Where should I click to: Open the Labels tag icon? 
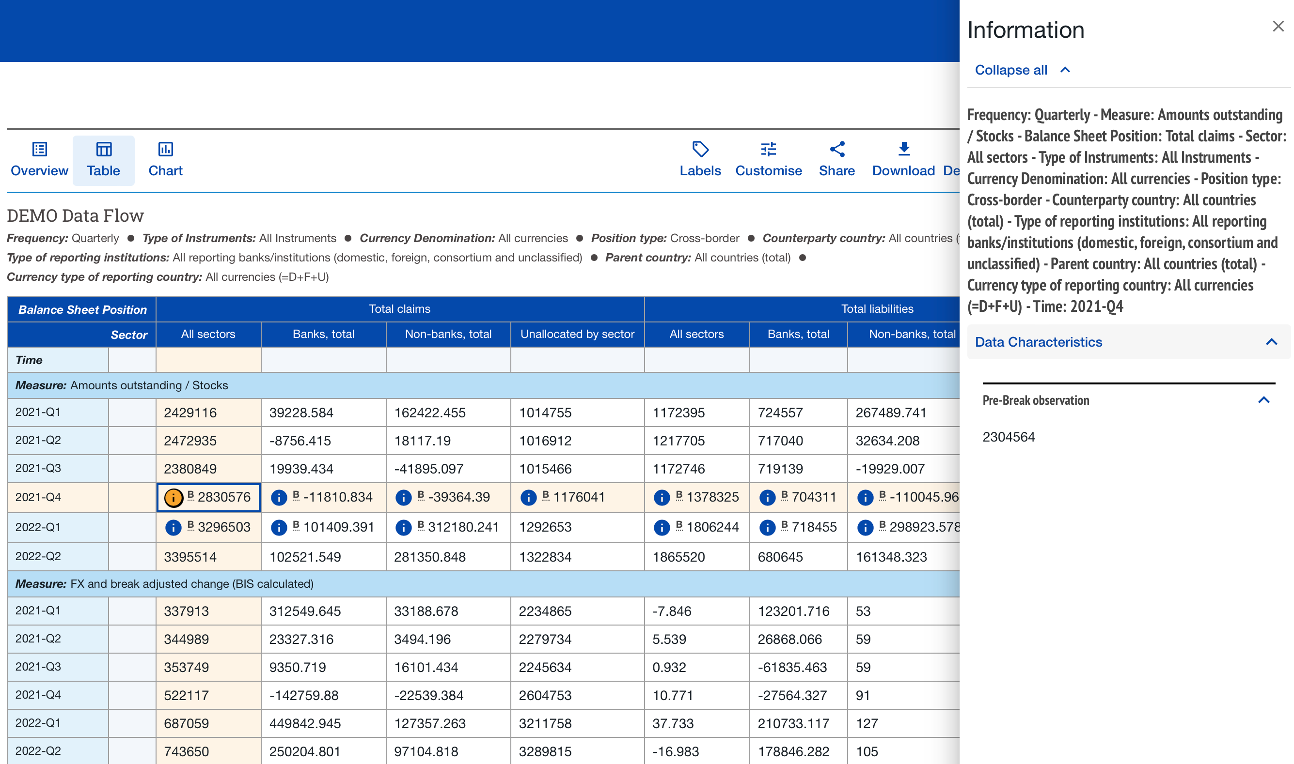tap(700, 149)
